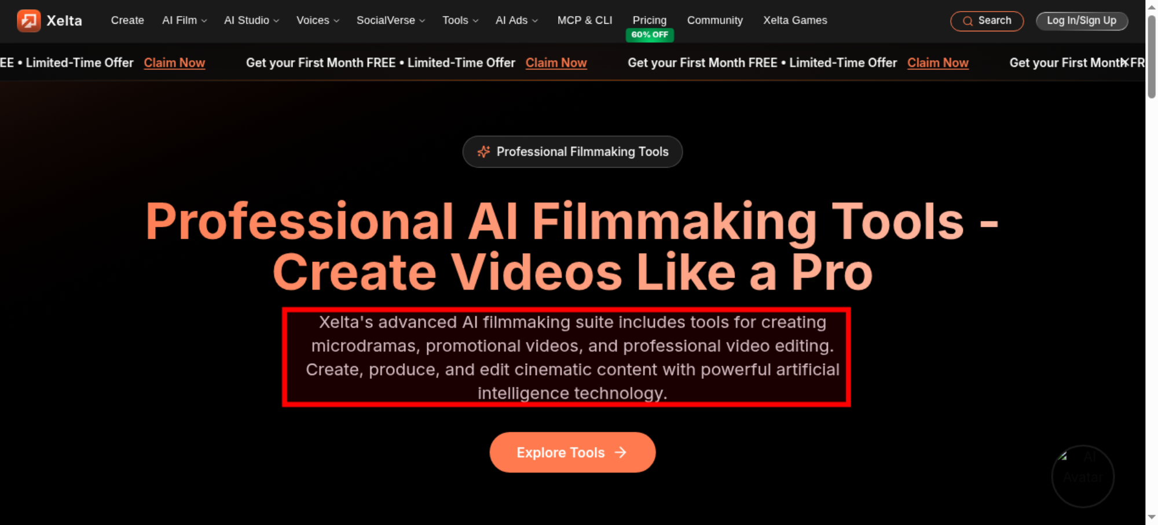Click the middle Claim Now link
This screenshot has width=1158, height=525.
click(x=556, y=62)
